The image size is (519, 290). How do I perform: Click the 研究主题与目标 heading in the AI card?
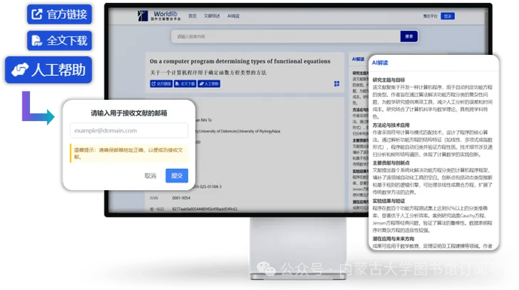point(389,80)
